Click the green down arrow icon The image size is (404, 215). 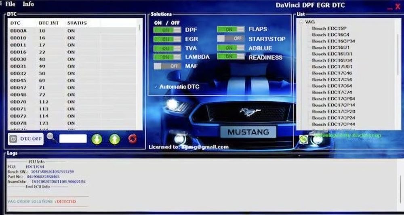point(97,139)
